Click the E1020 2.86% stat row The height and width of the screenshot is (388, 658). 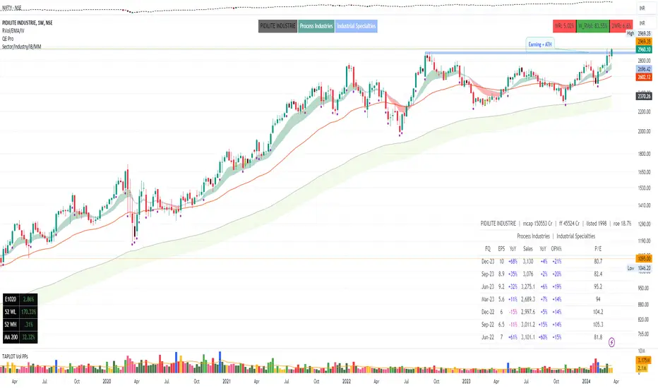20,300
